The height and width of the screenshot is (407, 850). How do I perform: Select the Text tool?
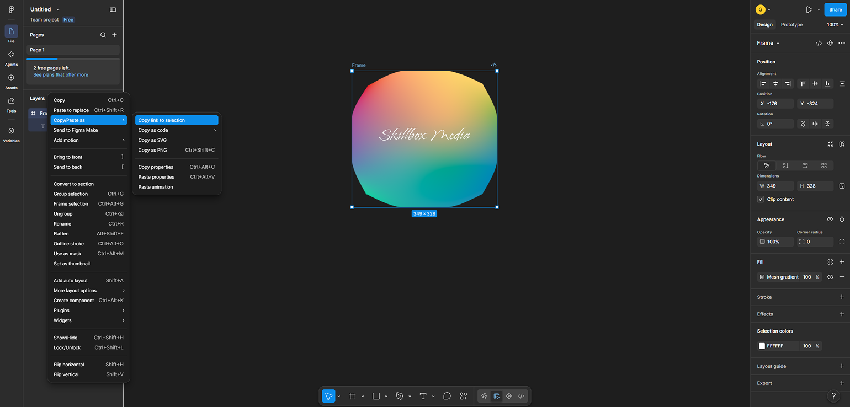tap(423, 396)
